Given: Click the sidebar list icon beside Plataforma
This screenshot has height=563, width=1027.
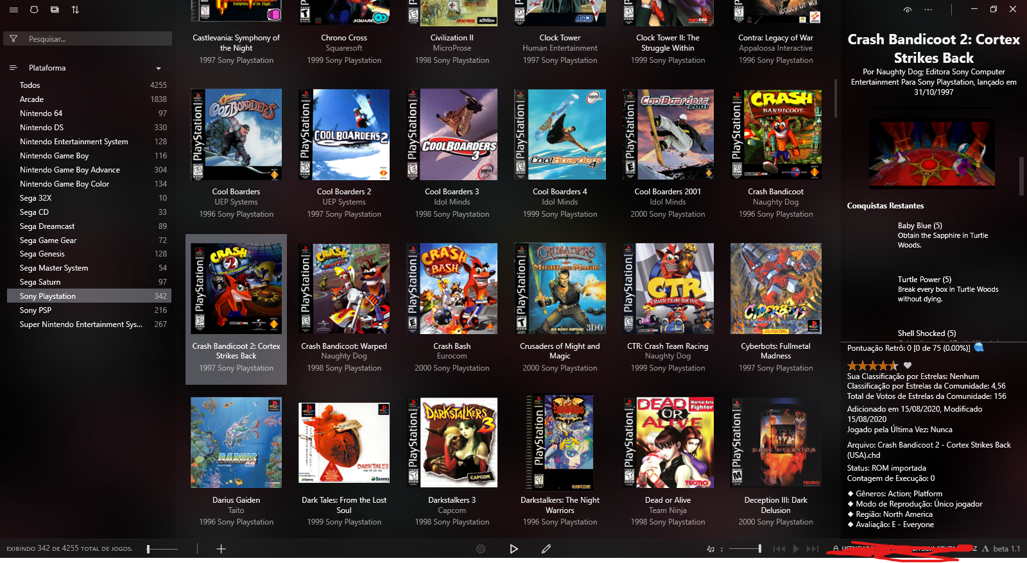Looking at the screenshot, I should point(13,68).
